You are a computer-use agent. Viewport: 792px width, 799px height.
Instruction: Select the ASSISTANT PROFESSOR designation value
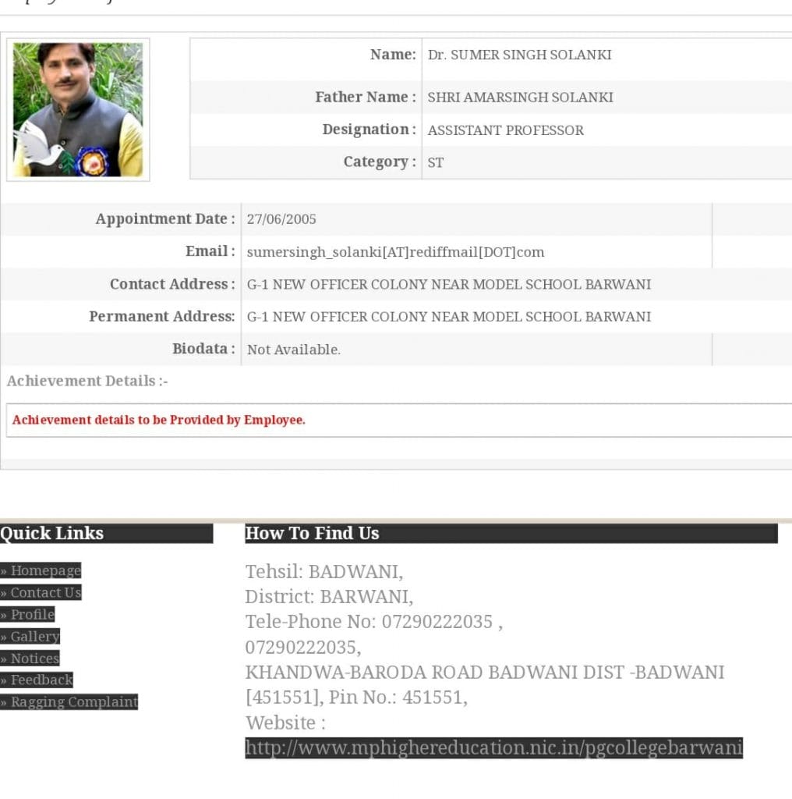[505, 130]
